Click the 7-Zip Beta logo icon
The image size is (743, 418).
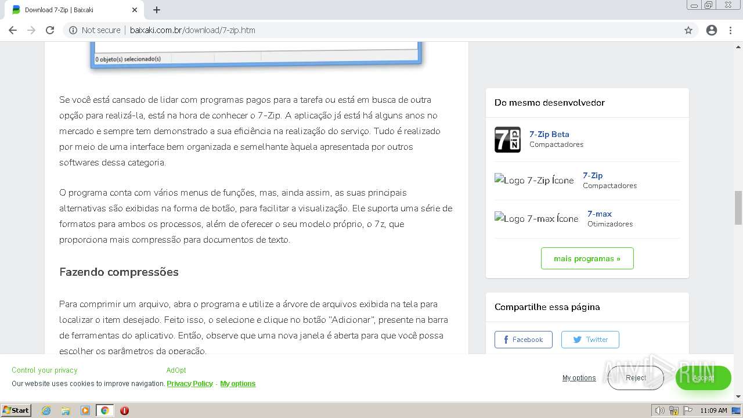pos(507,139)
